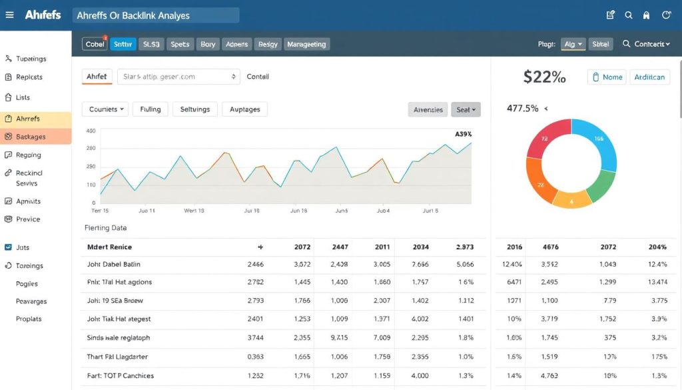Click the Jots sidebar icon
682x390 pixels.
click(x=8, y=247)
